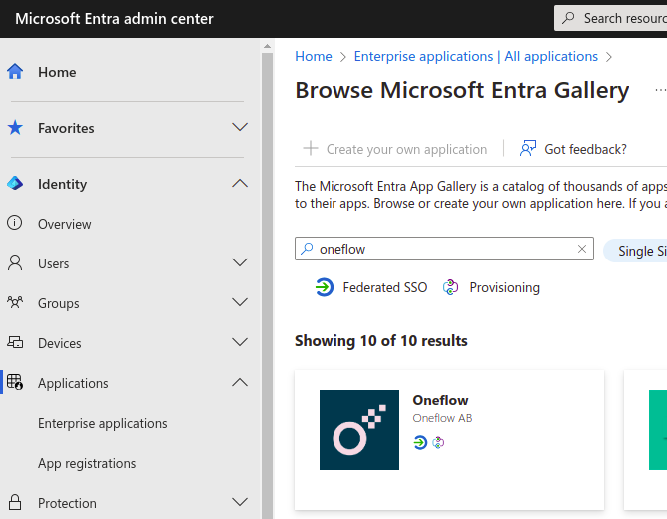The width and height of the screenshot is (667, 519).
Task: Click the Federated SSO legend label
Action: pyautogui.click(x=385, y=287)
